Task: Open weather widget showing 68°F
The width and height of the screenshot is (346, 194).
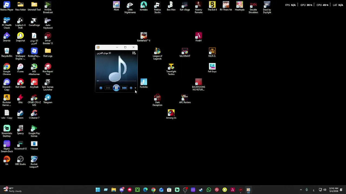Action: point(12,190)
